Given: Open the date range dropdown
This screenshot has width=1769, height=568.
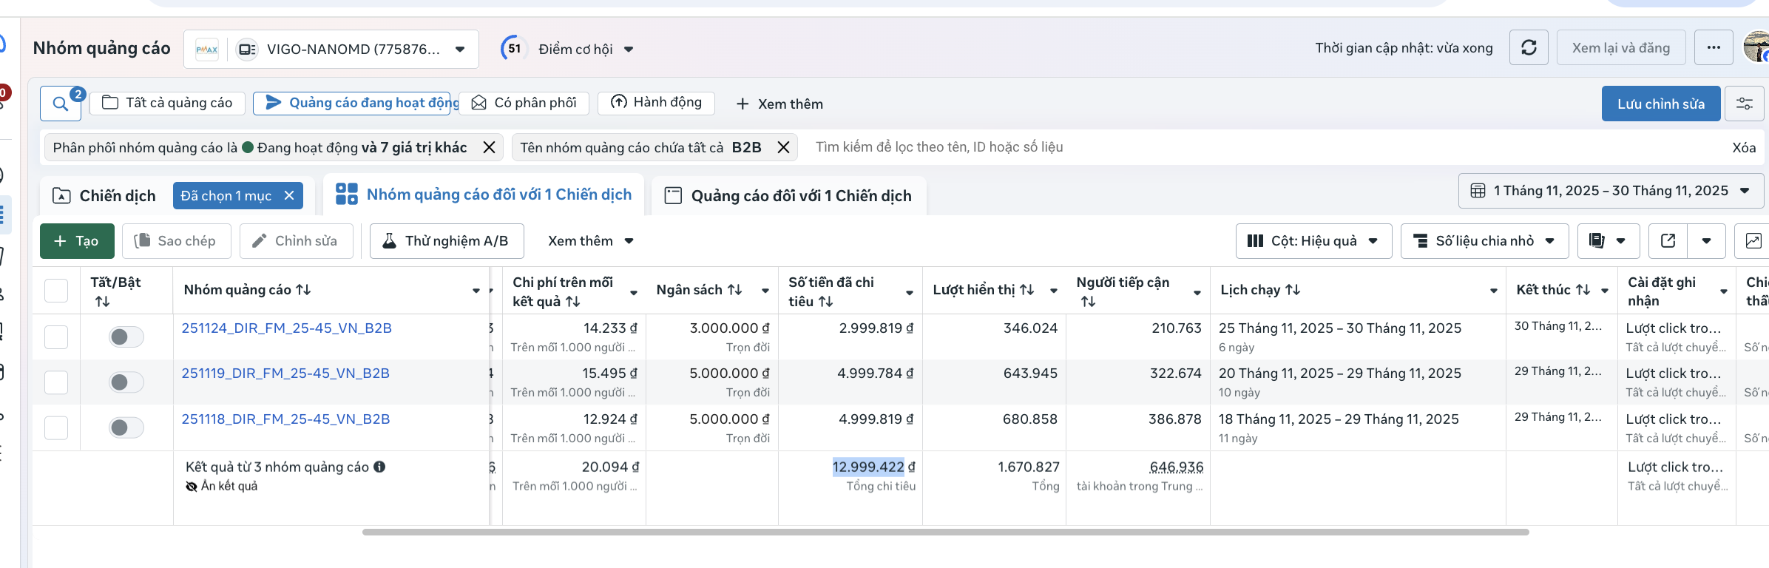Looking at the screenshot, I should [x=1610, y=191].
